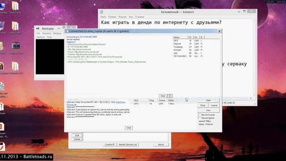Select user r57shell in the user list
The height and width of the screenshot is (161, 286).
[x=188, y=50]
